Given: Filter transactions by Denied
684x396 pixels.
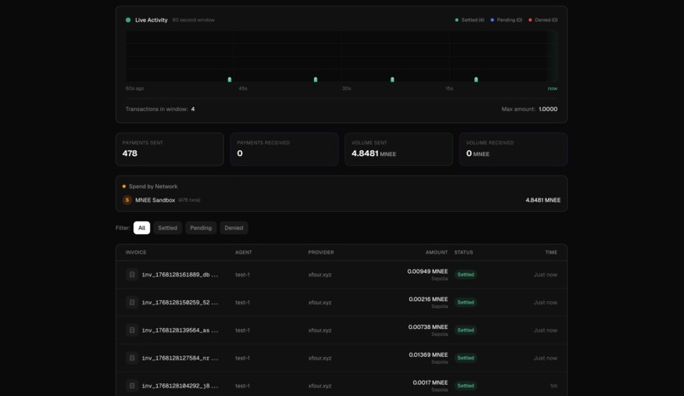Looking at the screenshot, I should (x=234, y=228).
